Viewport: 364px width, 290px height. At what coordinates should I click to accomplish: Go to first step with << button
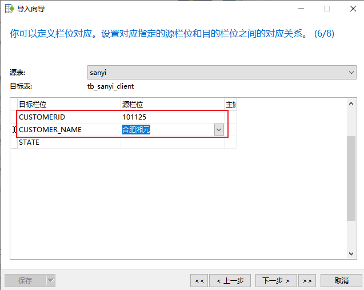(199, 281)
